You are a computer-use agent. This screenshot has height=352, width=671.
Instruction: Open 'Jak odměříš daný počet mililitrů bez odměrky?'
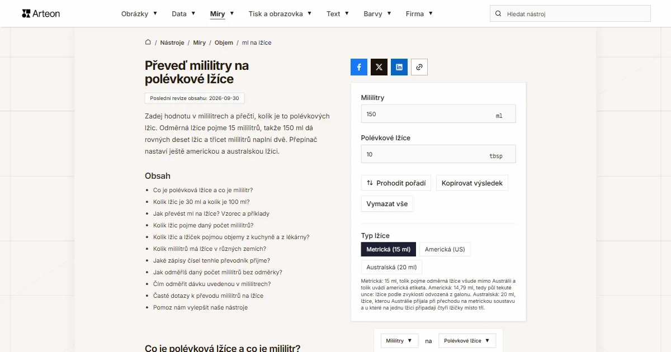point(218,272)
